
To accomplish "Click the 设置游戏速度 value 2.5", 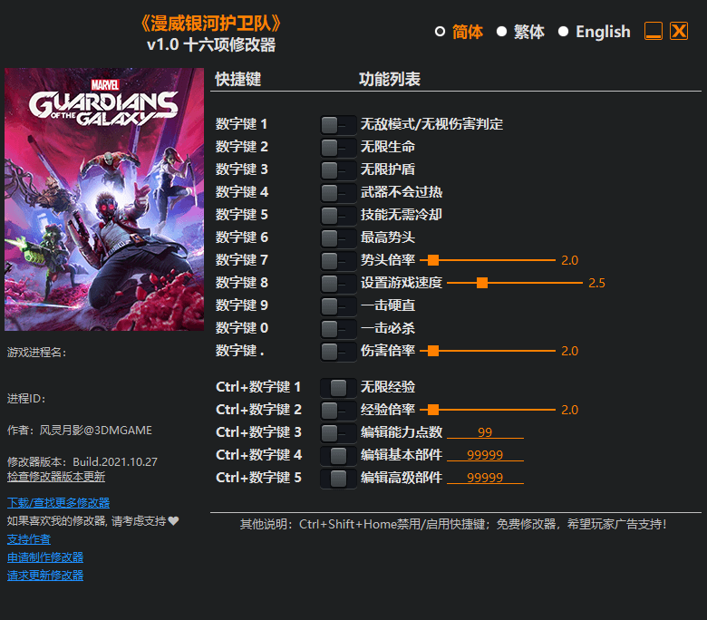I will pos(596,283).
